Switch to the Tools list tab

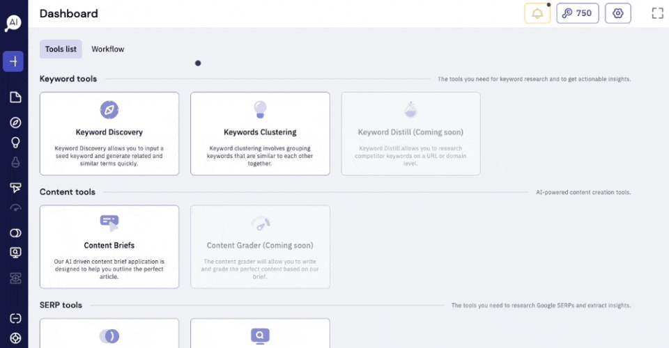click(61, 49)
